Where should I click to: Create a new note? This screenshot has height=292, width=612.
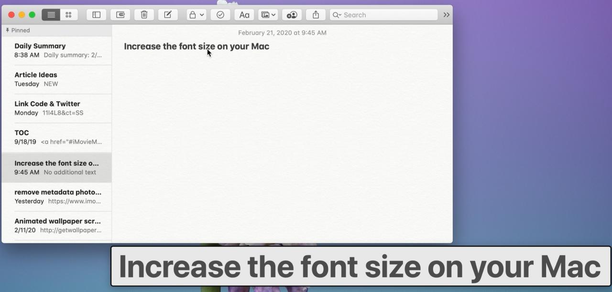168,15
